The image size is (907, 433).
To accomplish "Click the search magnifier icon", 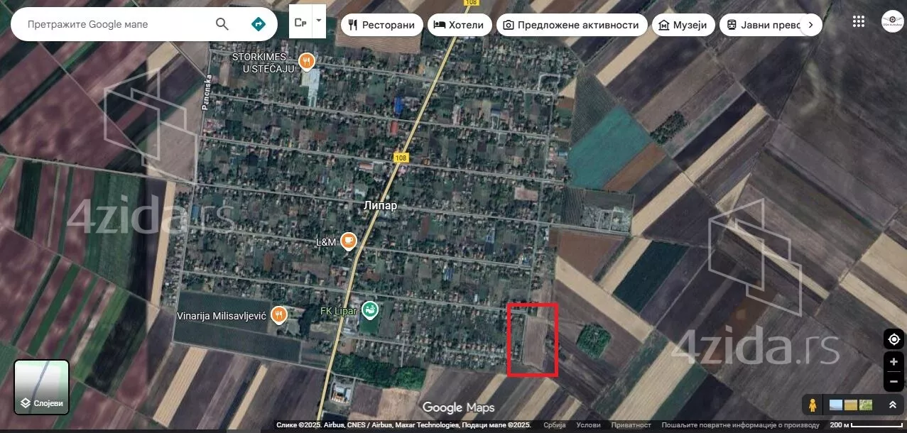I will coord(222,24).
